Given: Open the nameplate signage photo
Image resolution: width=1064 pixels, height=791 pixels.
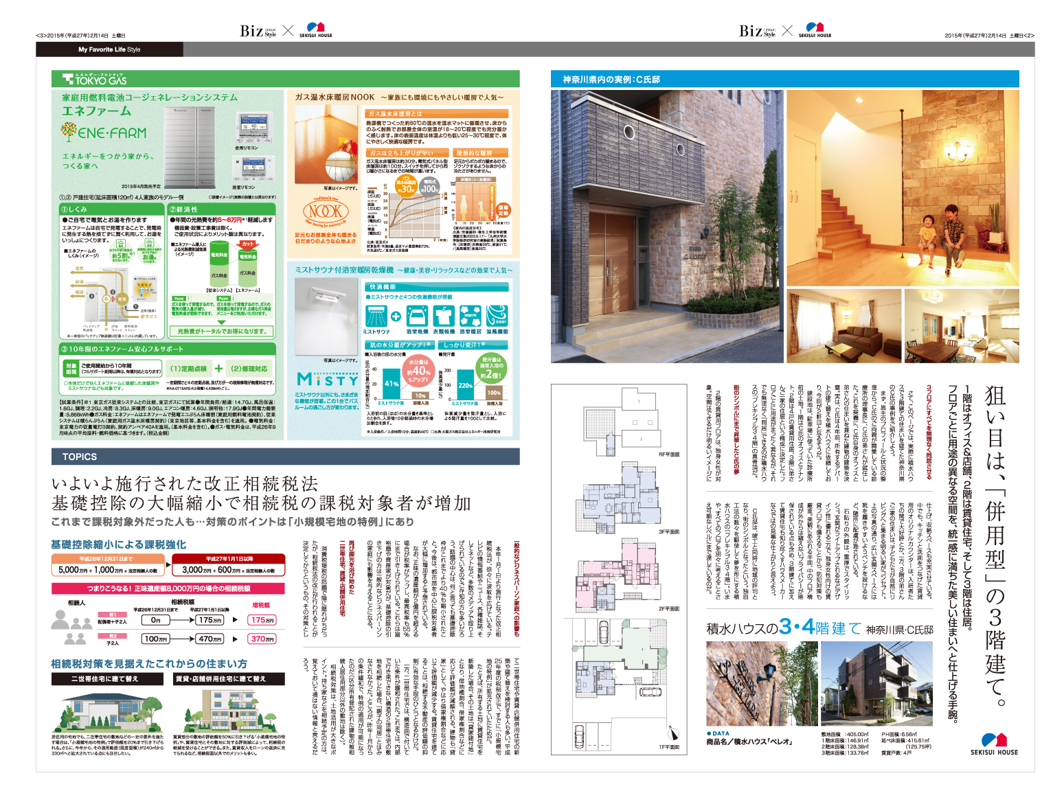Looking at the screenshot, I should coord(761,684).
